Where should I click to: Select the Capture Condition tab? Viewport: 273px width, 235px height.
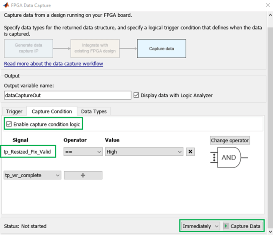(x=52, y=111)
